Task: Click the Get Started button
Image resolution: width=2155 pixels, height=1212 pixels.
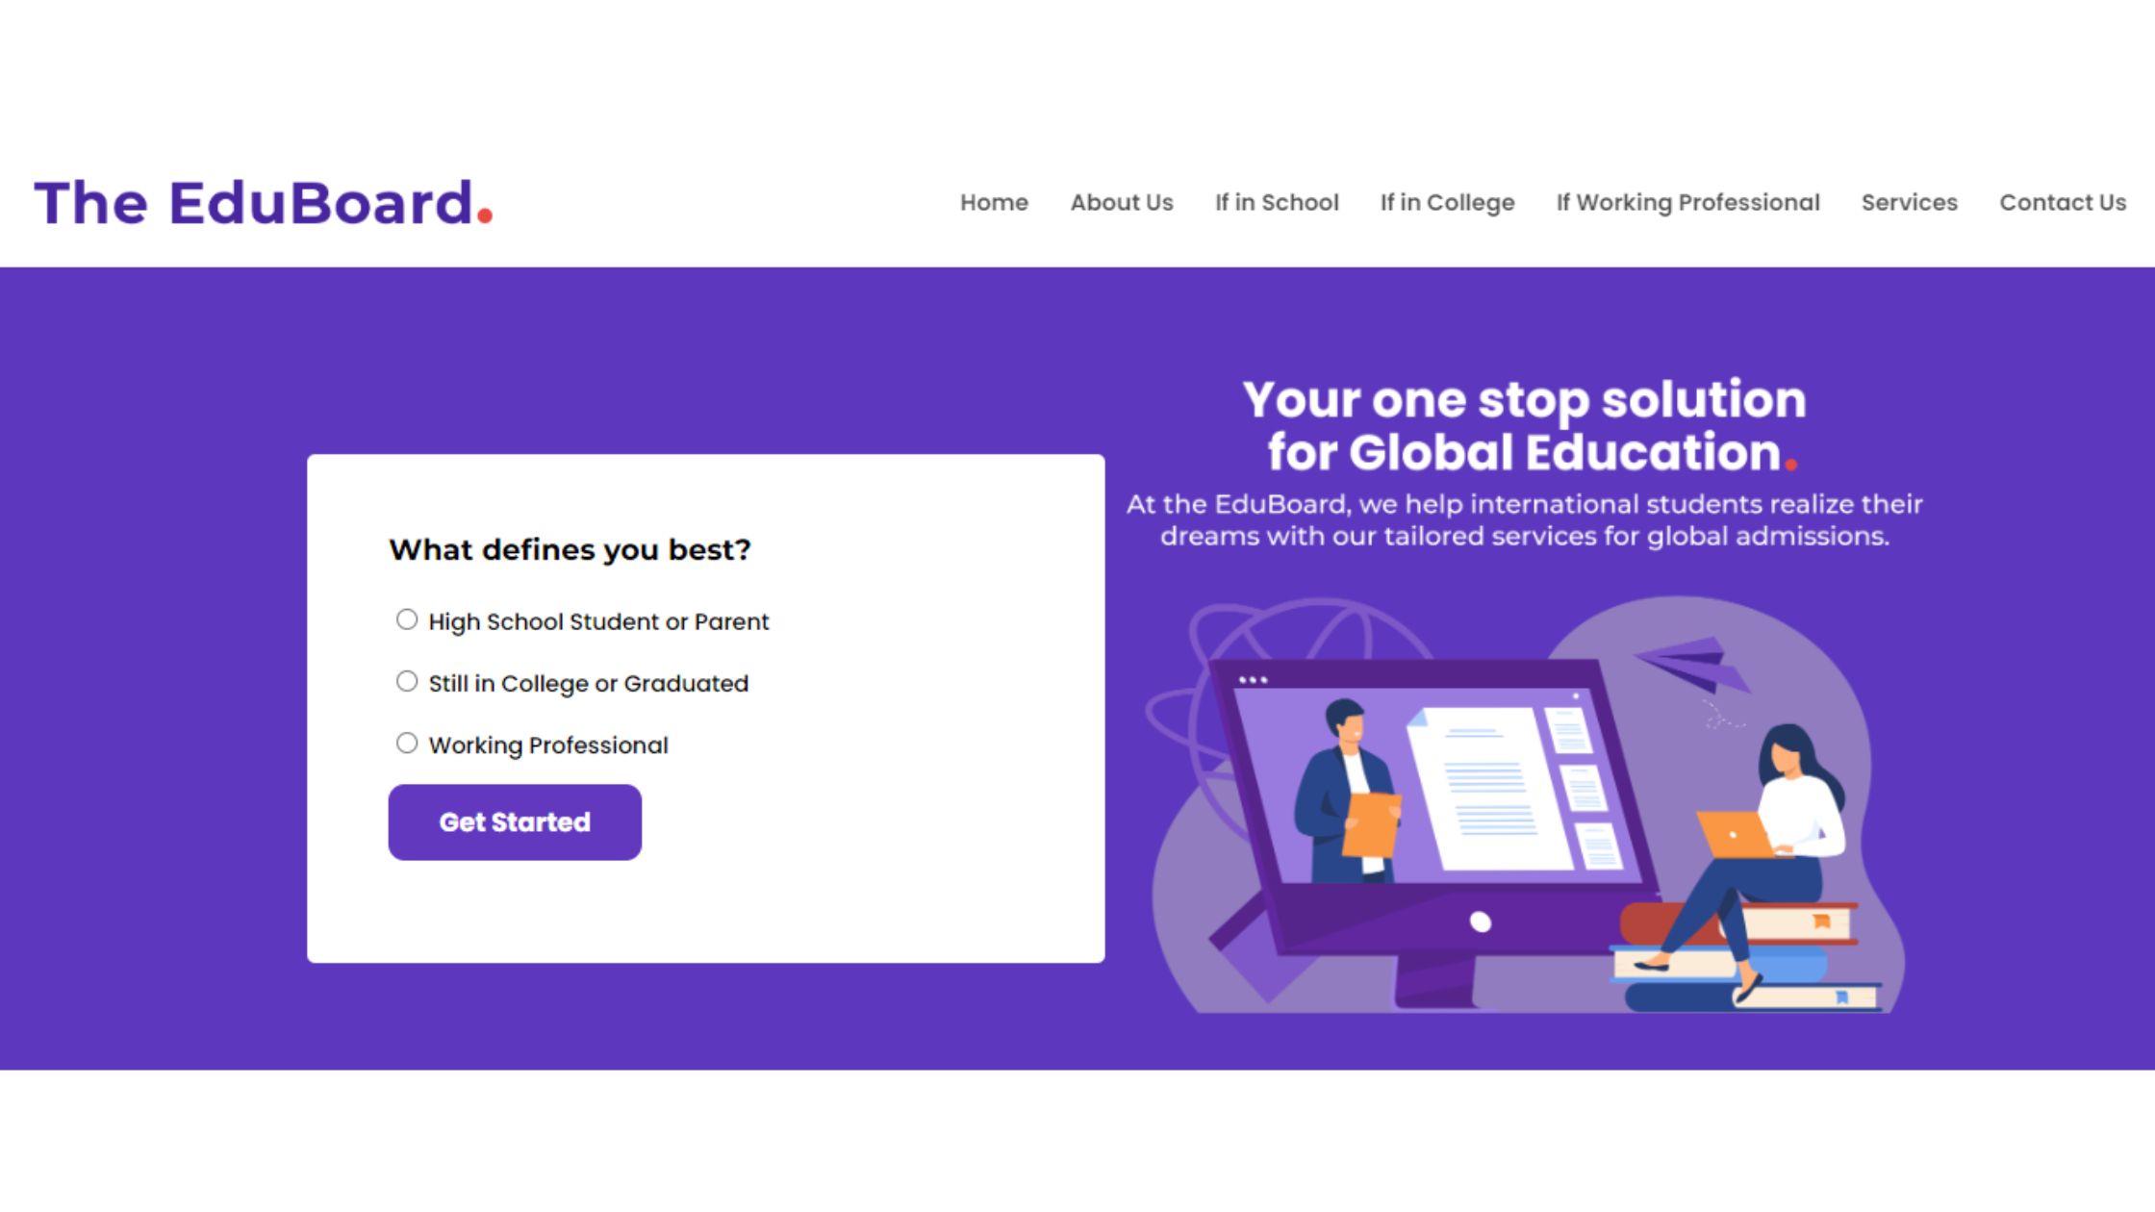Action: click(x=514, y=822)
